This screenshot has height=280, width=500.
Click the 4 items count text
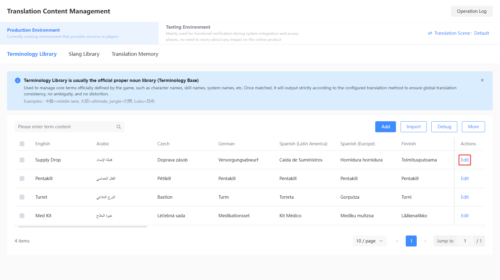click(22, 241)
